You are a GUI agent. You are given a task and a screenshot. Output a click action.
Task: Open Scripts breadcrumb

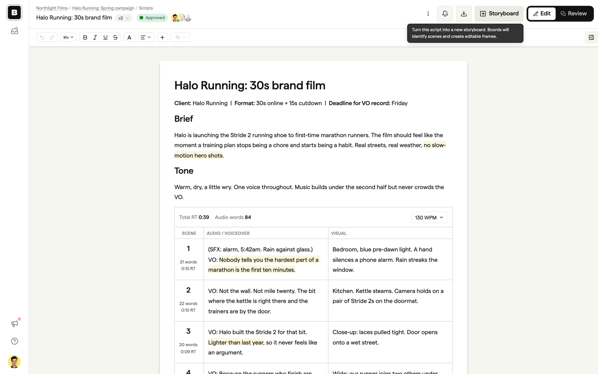(146, 8)
